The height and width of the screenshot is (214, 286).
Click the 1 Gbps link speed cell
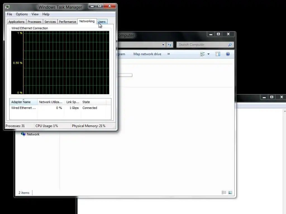point(74,108)
